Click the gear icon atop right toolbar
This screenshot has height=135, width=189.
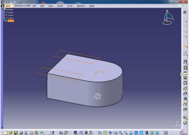click(x=185, y=12)
